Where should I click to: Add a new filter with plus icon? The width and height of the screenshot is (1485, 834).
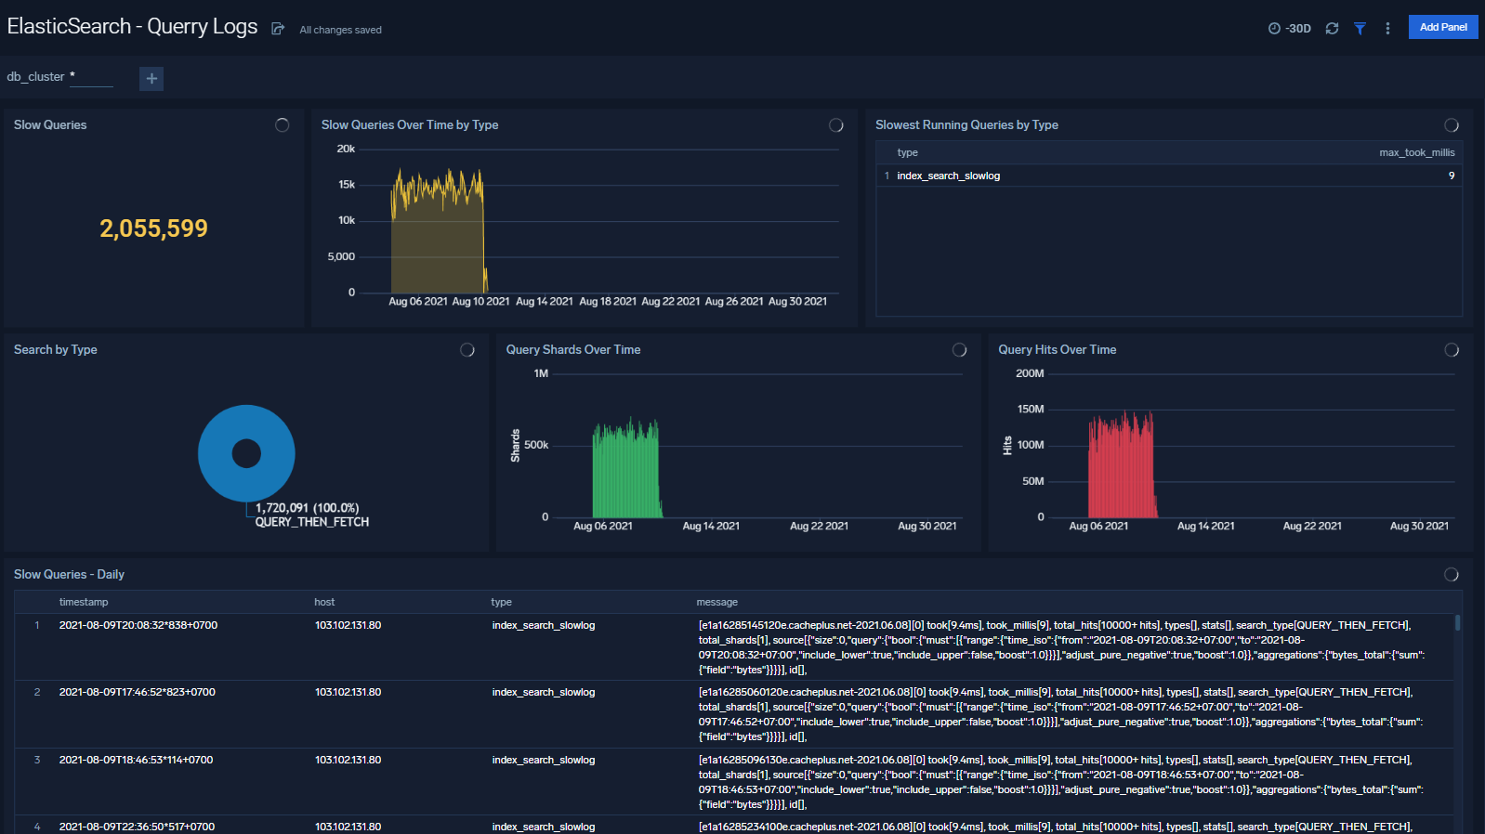(x=151, y=79)
